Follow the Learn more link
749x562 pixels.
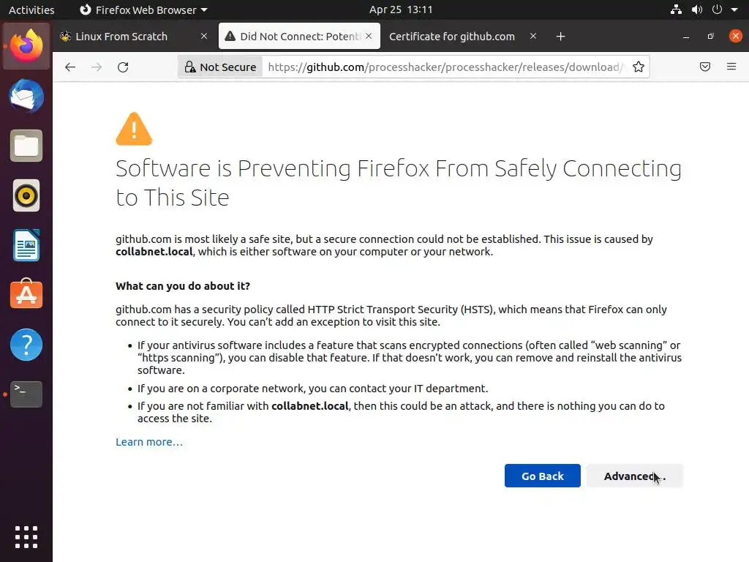(x=149, y=442)
